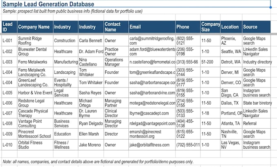Screen dimensions: 277x167
Task: Click the 'Source' column header
Action: point(256,27)
